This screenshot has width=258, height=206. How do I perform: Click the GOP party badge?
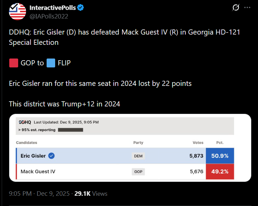[138, 172]
